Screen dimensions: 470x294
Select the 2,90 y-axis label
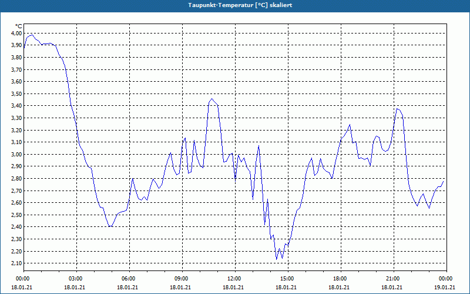click(x=17, y=166)
